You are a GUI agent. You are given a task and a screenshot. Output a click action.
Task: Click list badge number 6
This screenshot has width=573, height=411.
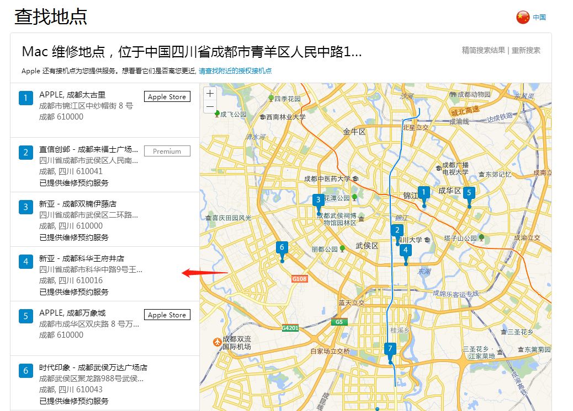coord(25,371)
